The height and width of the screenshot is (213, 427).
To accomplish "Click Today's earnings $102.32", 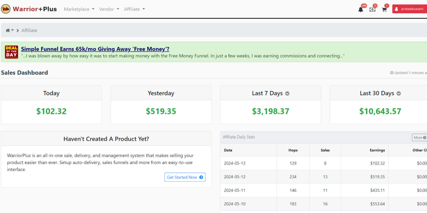I will coord(51,111).
